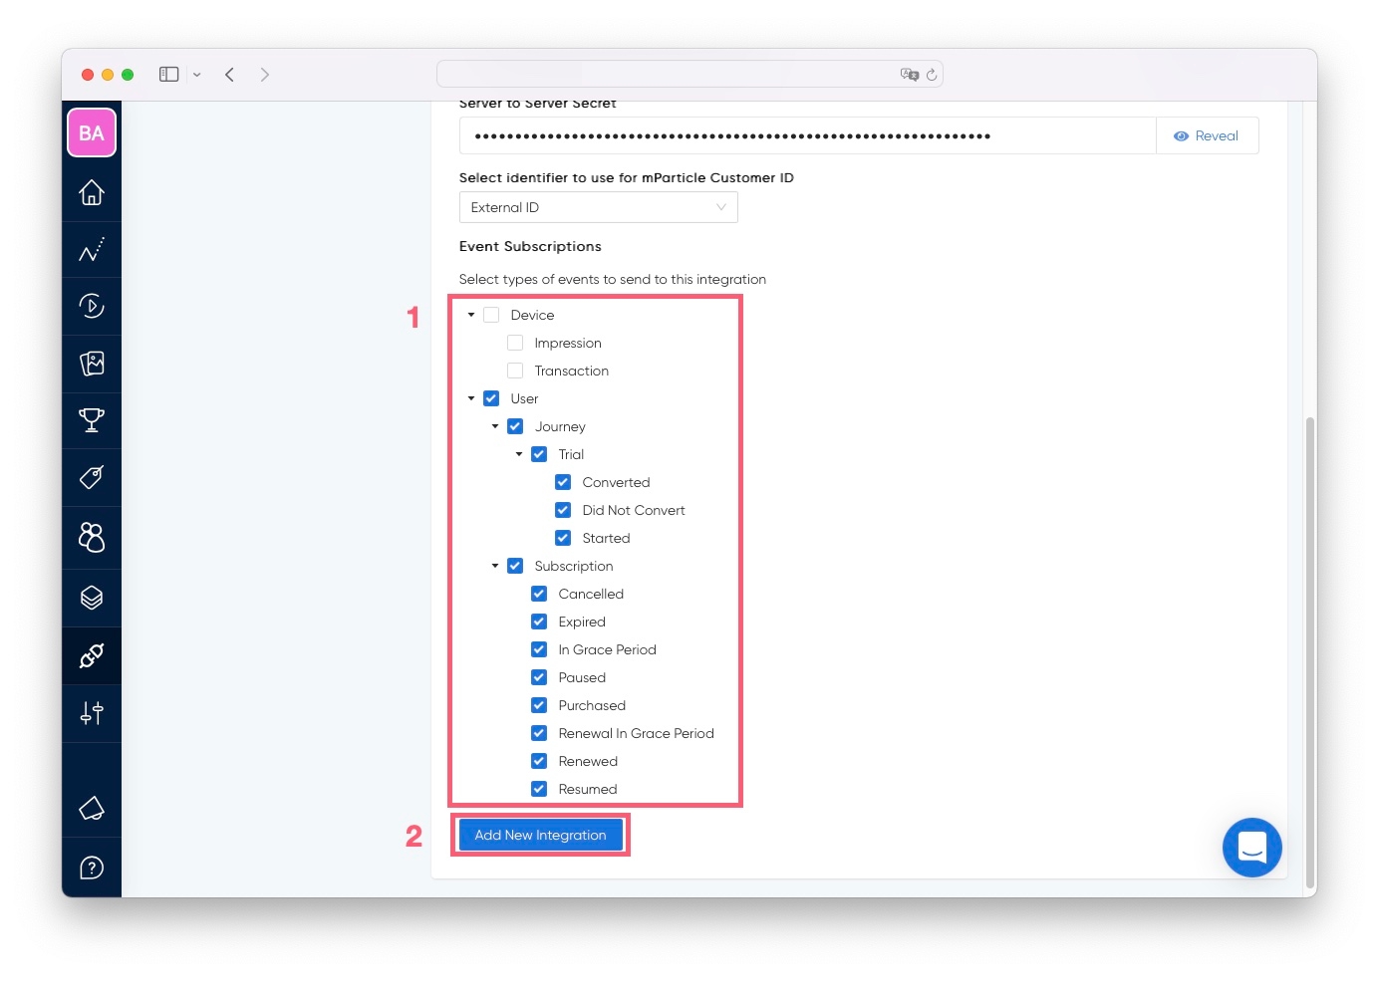Uncheck the Converted checkbox

click(563, 482)
